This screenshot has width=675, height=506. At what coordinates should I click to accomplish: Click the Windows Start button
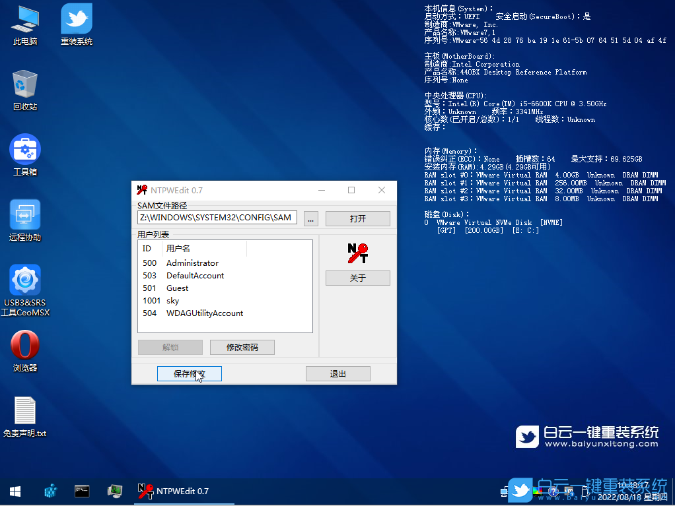pos(15,491)
